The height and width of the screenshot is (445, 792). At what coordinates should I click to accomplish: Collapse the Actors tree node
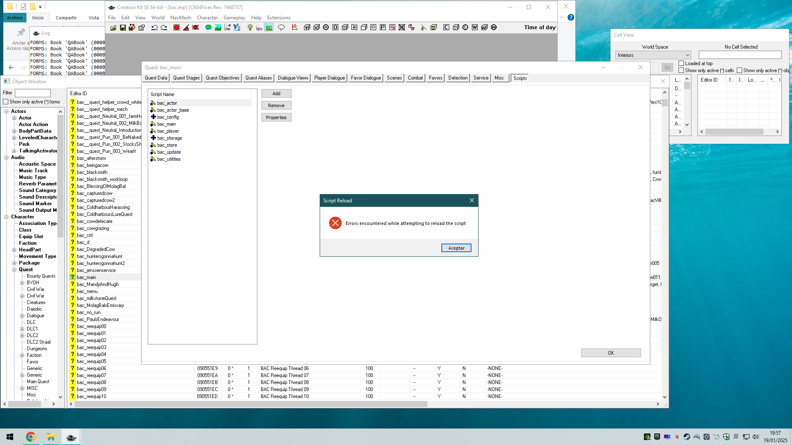pos(7,111)
